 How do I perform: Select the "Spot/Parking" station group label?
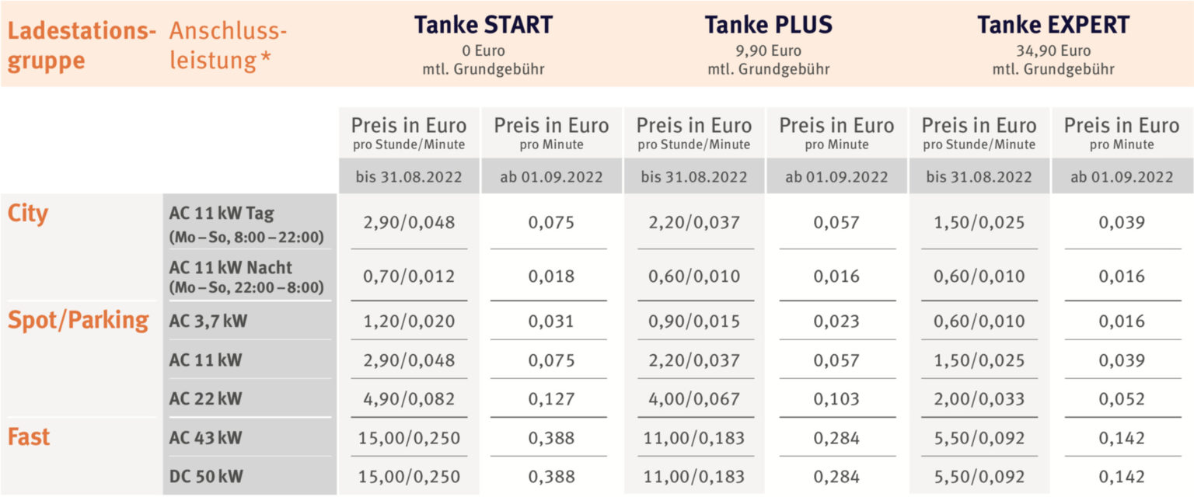[x=79, y=321]
